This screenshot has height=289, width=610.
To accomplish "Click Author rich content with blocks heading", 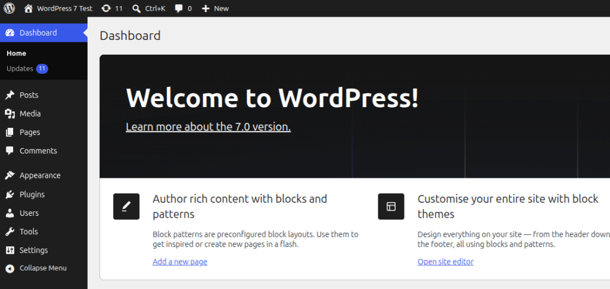I will coord(240,207).
